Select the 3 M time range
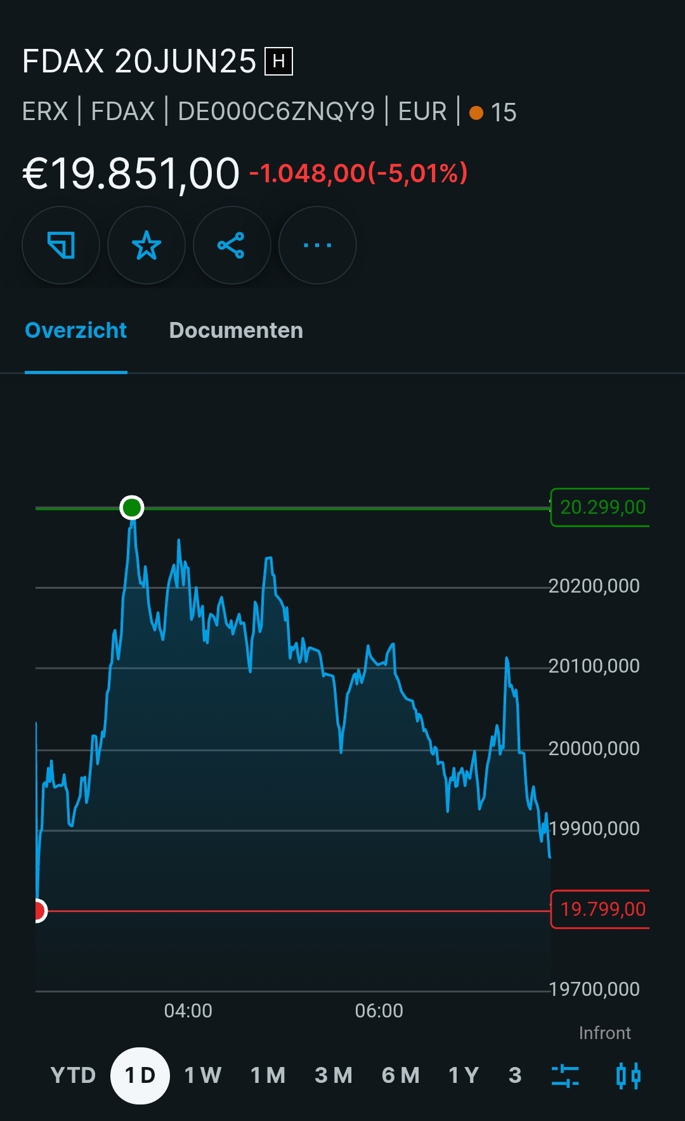Screen dimensions: 685x1121 coord(334,1075)
